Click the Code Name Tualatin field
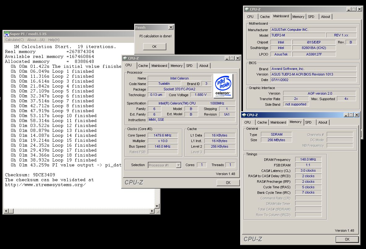 coord(164,84)
